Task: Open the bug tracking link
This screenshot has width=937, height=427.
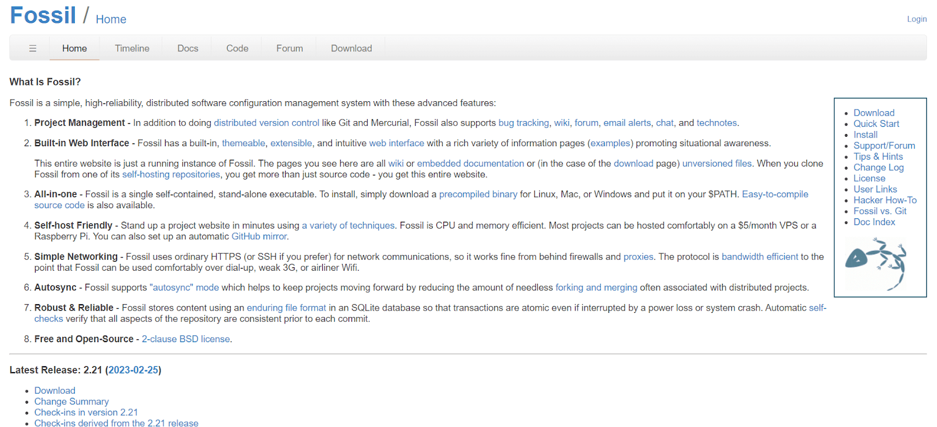Action: (524, 123)
